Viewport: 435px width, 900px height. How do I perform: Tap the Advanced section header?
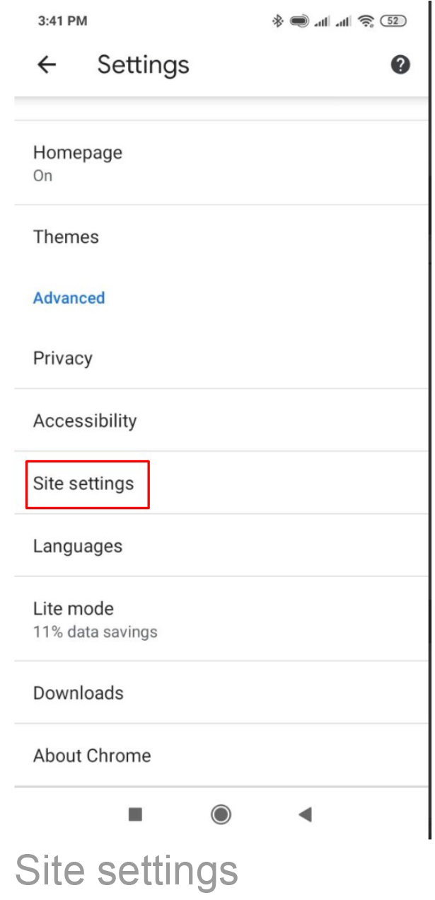pos(69,297)
